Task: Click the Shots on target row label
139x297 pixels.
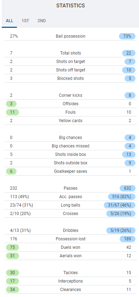Action: click(x=70, y=62)
